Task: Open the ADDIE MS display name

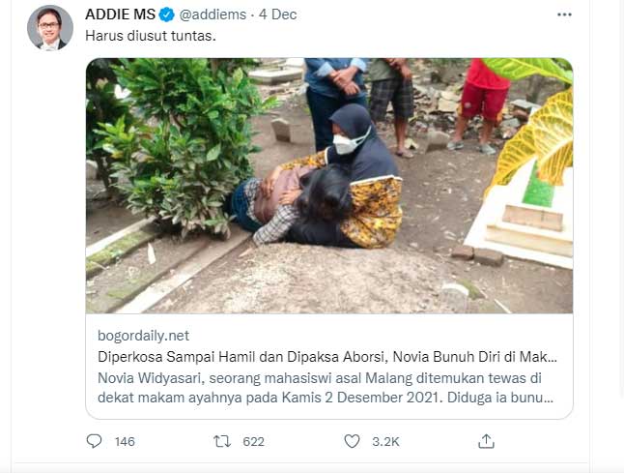Action: click(120, 15)
